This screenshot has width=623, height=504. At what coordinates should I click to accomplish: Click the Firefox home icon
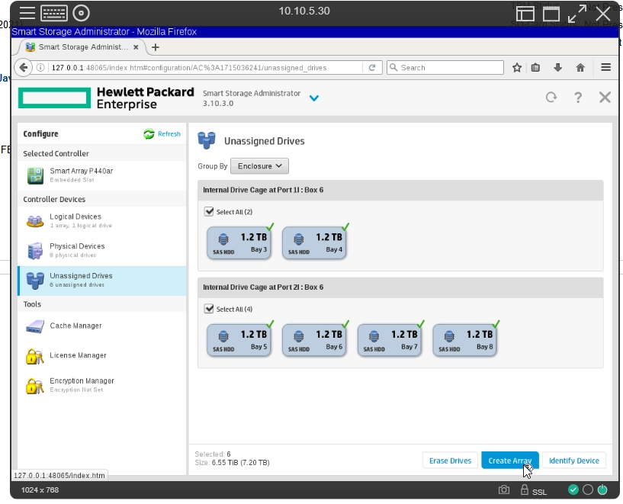pos(580,68)
